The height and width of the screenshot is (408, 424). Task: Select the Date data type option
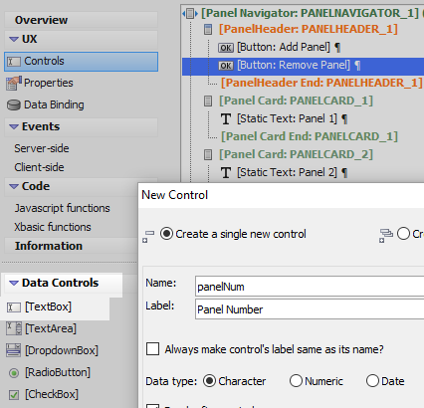tap(372, 381)
